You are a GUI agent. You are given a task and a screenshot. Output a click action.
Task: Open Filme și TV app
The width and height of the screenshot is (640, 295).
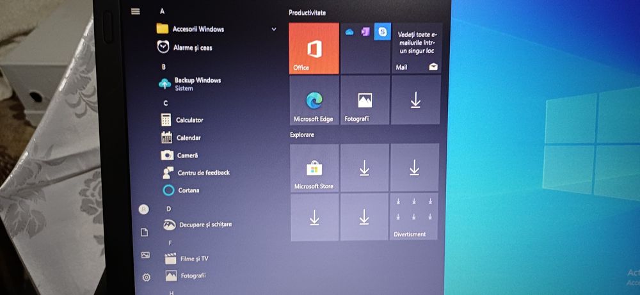[x=186, y=259]
